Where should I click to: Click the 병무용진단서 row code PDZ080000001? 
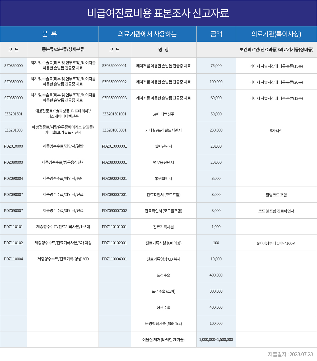coord(115,162)
